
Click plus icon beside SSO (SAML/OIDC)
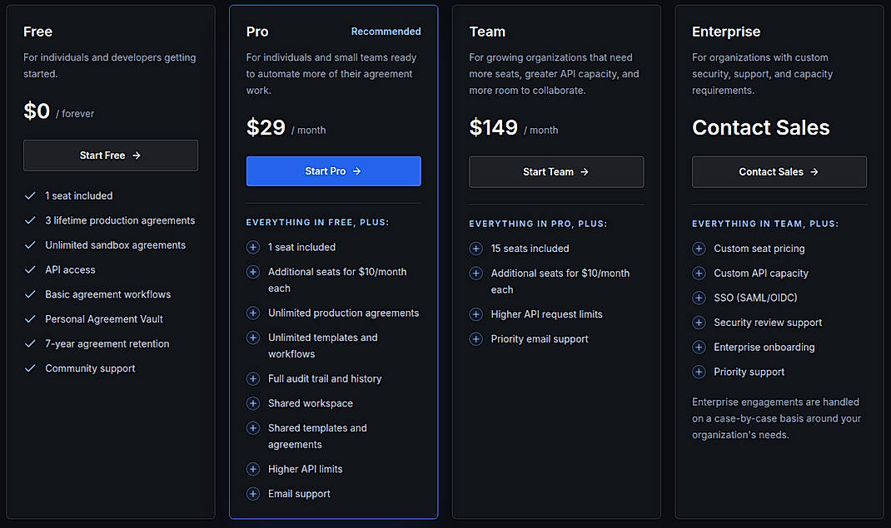point(699,298)
